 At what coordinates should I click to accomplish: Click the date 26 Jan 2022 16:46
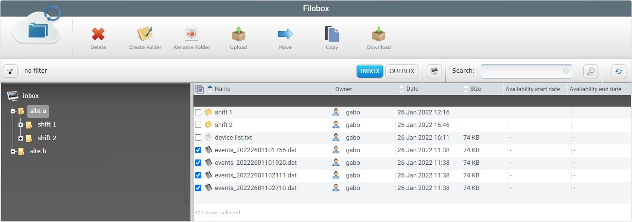point(423,125)
